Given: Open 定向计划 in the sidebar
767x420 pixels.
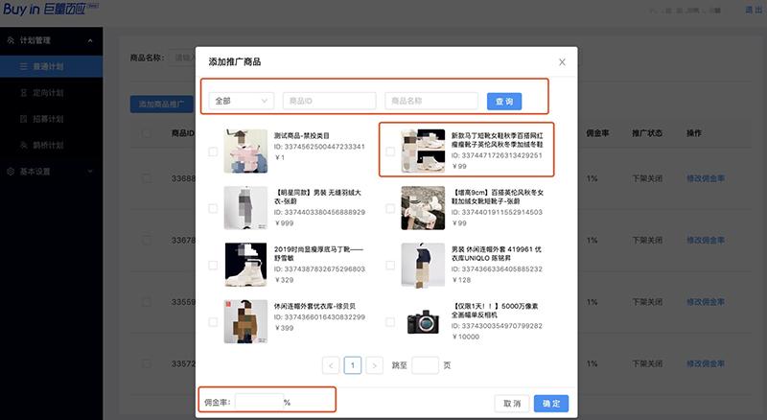Looking at the screenshot, I should [x=48, y=94].
